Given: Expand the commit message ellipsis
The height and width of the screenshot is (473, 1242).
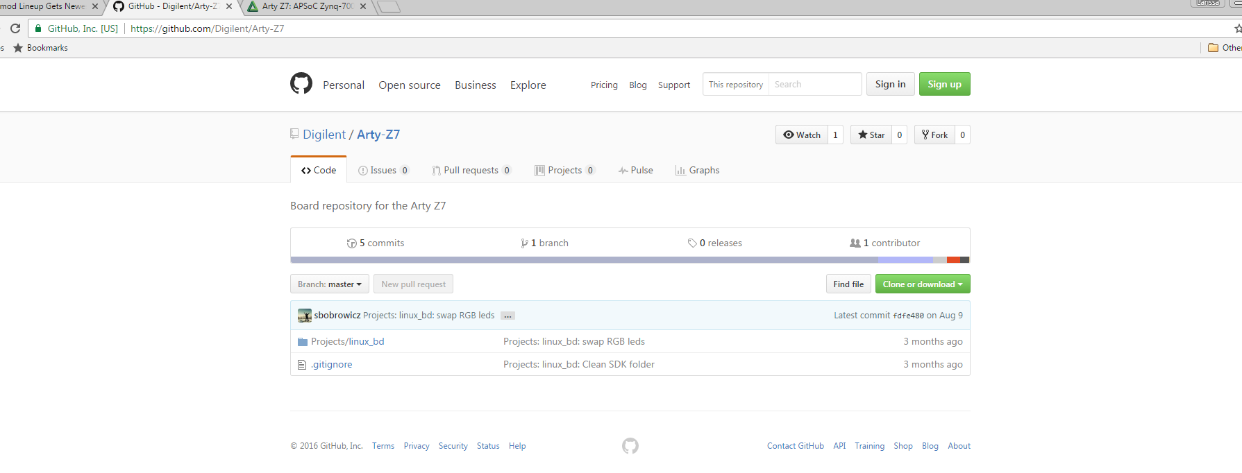Looking at the screenshot, I should (507, 316).
